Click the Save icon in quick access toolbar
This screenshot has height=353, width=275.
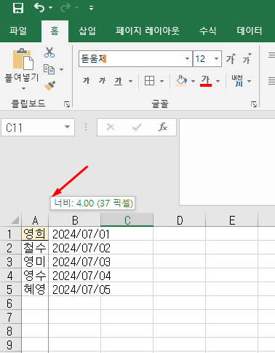(x=17, y=7)
